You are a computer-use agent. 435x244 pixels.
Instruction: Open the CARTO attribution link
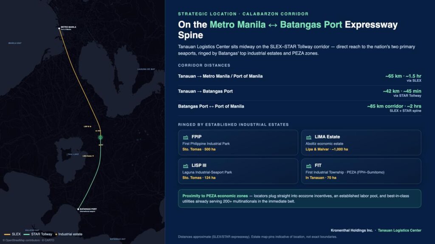49,241
